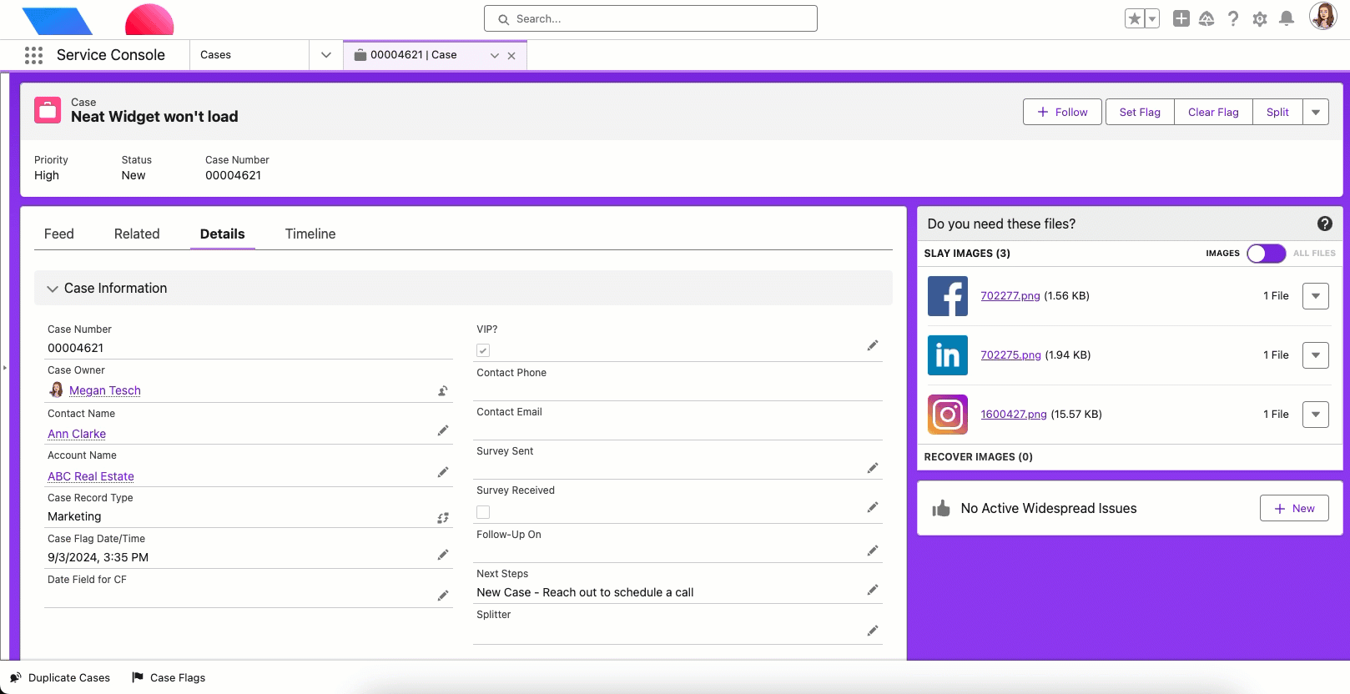
Task: Open the favorites list dropdown arrow
Action: click(x=1152, y=18)
